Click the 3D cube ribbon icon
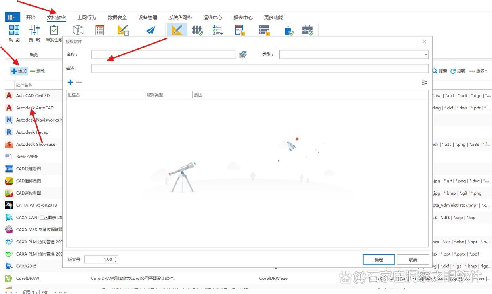 pyautogui.click(x=78, y=30)
